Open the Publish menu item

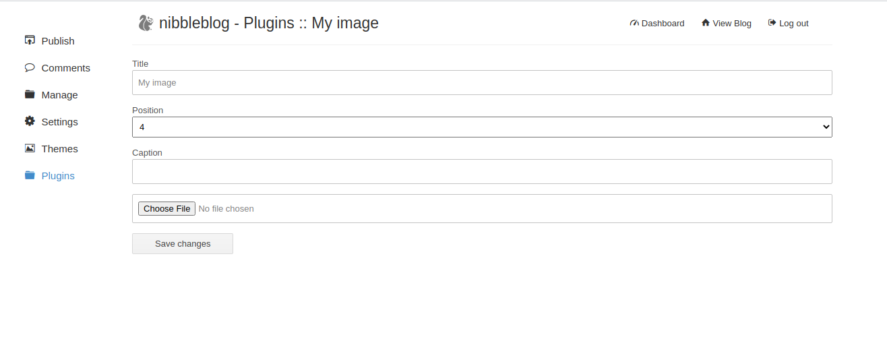pos(50,41)
